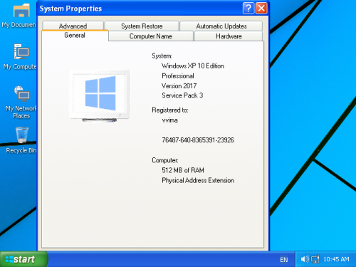Click the Version 2017 text
The image size is (356, 267).
(x=179, y=85)
